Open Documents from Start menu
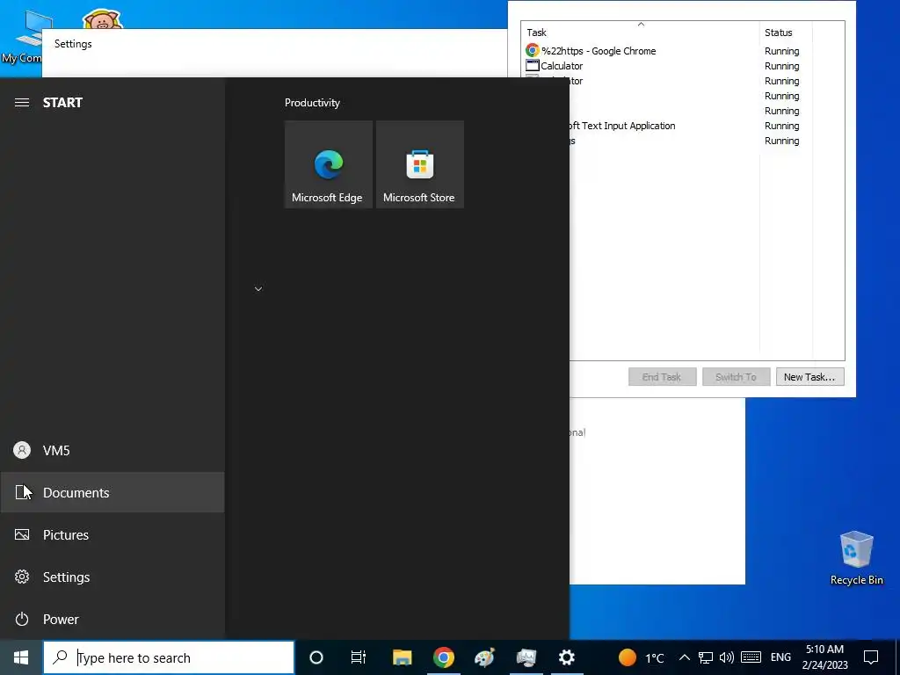Viewport: 900px width, 675px height. (x=112, y=492)
